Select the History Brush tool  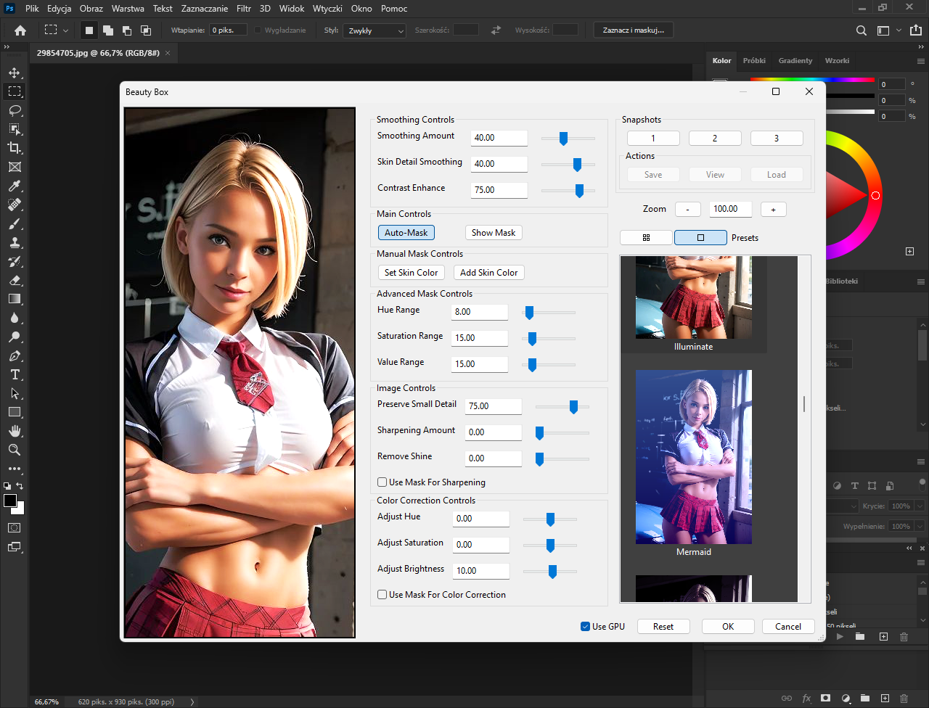pos(14,261)
